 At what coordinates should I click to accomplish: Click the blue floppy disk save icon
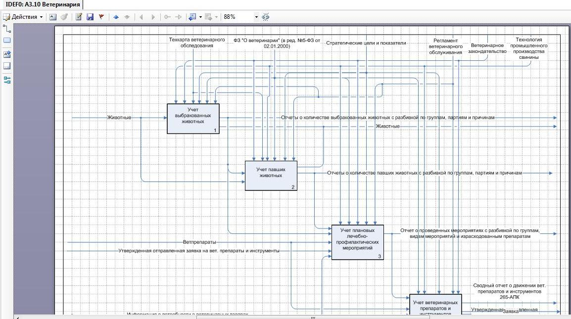[90, 17]
